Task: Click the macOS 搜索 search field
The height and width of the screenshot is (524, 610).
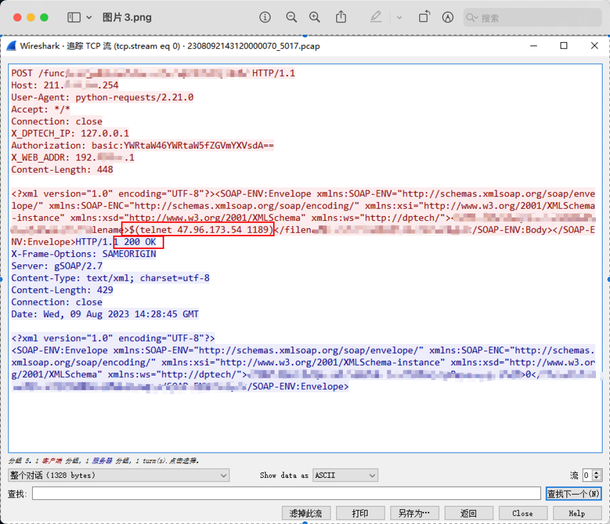Action: coord(534,18)
